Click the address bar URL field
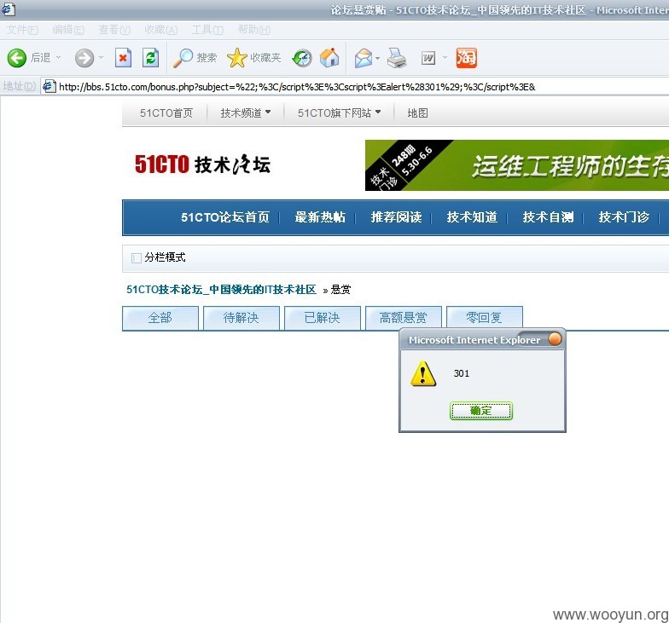This screenshot has width=669, height=623. (x=355, y=87)
